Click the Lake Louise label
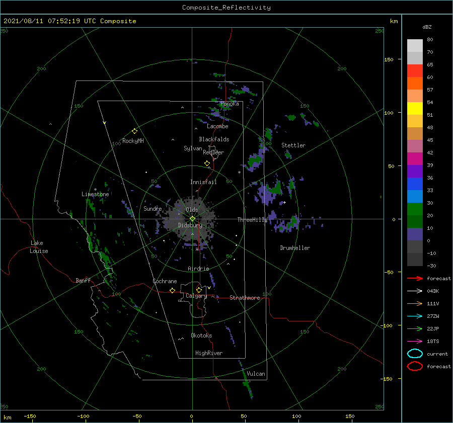The width and height of the screenshot is (453, 423). point(39,247)
